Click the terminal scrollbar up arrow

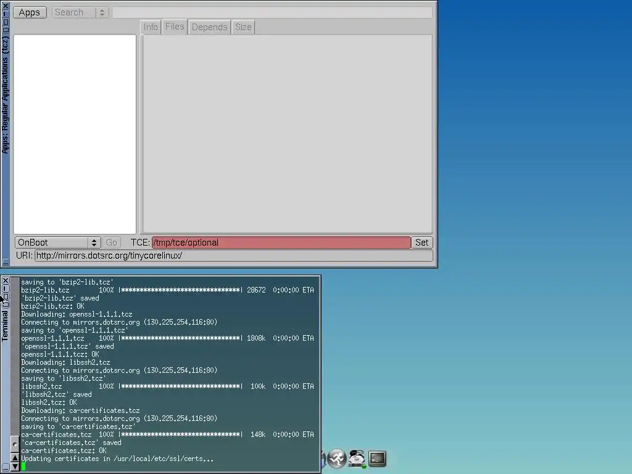(x=15, y=458)
